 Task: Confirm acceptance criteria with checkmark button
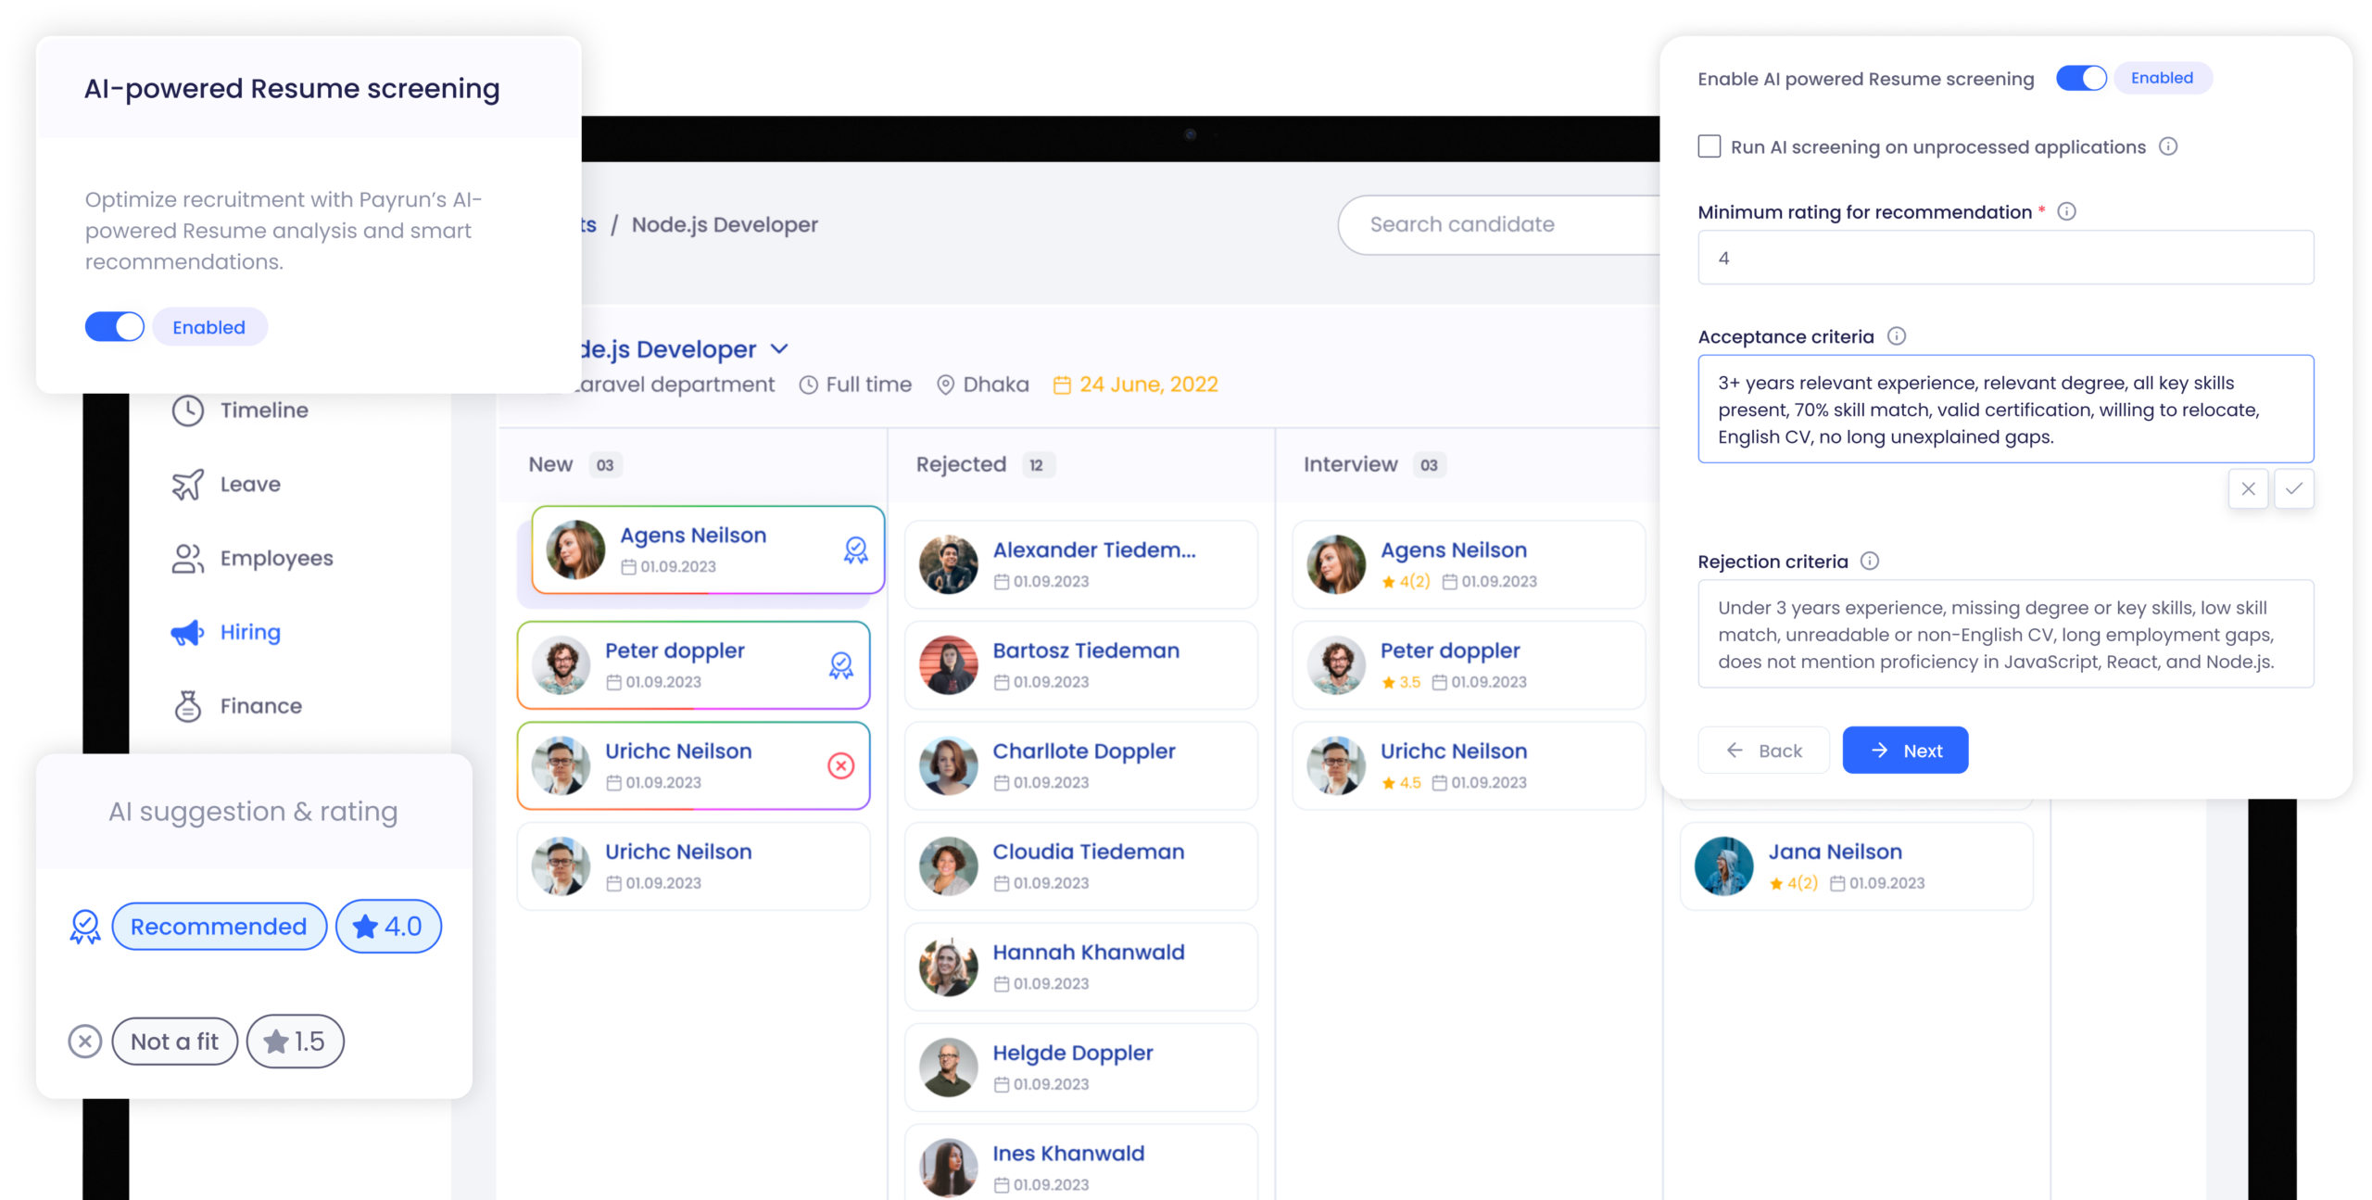tap(2293, 488)
